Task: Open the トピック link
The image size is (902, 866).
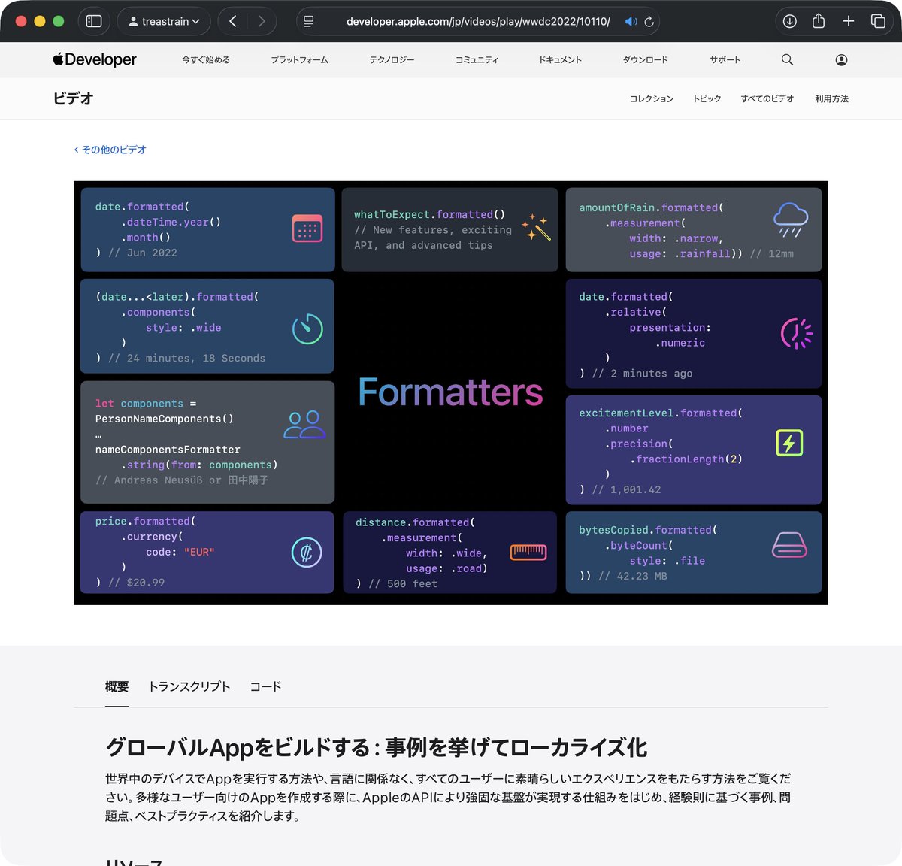Action: [707, 98]
